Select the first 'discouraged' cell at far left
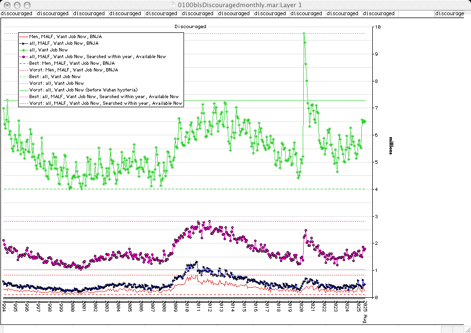The width and height of the screenshot is (471, 333). 17,13
